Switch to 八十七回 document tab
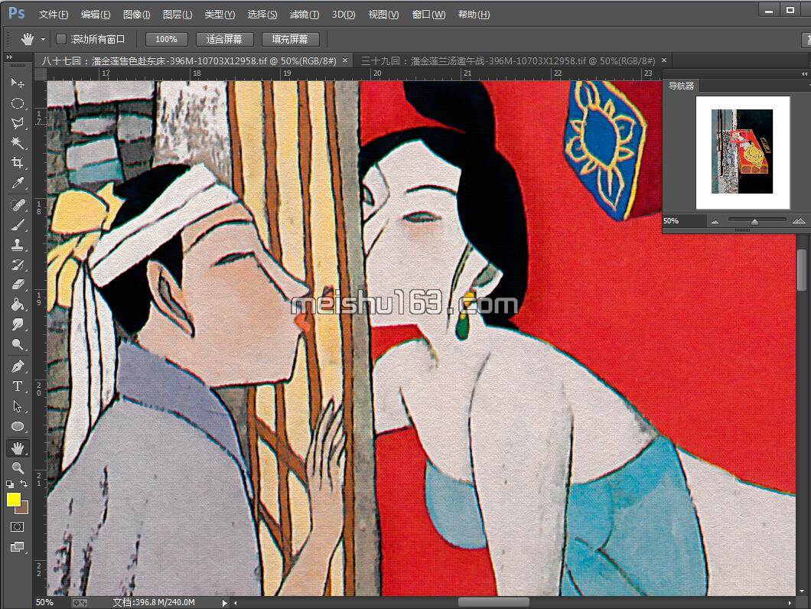 coord(189,60)
